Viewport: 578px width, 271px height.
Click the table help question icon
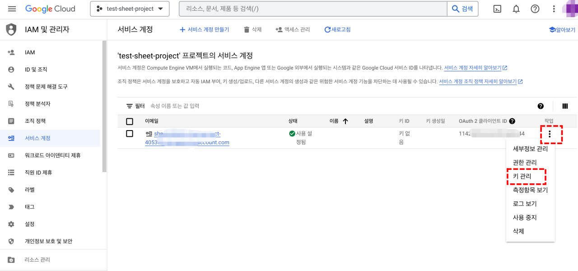point(541,106)
